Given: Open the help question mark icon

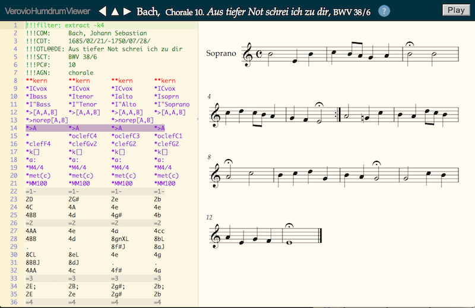Looking at the screenshot, I should click(x=384, y=11).
